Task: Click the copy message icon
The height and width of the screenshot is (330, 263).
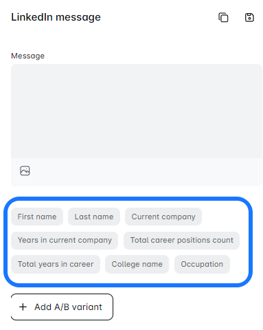Action: [x=223, y=17]
